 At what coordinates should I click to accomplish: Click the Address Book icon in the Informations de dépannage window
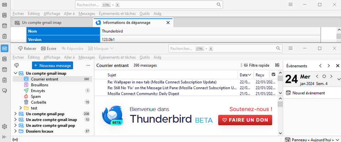4,15
